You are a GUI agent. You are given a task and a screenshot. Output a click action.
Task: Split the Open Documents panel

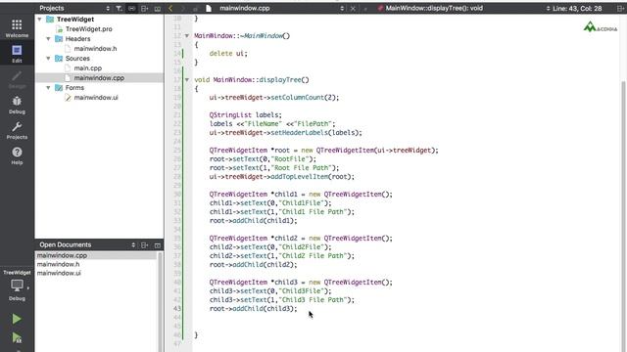click(x=144, y=245)
